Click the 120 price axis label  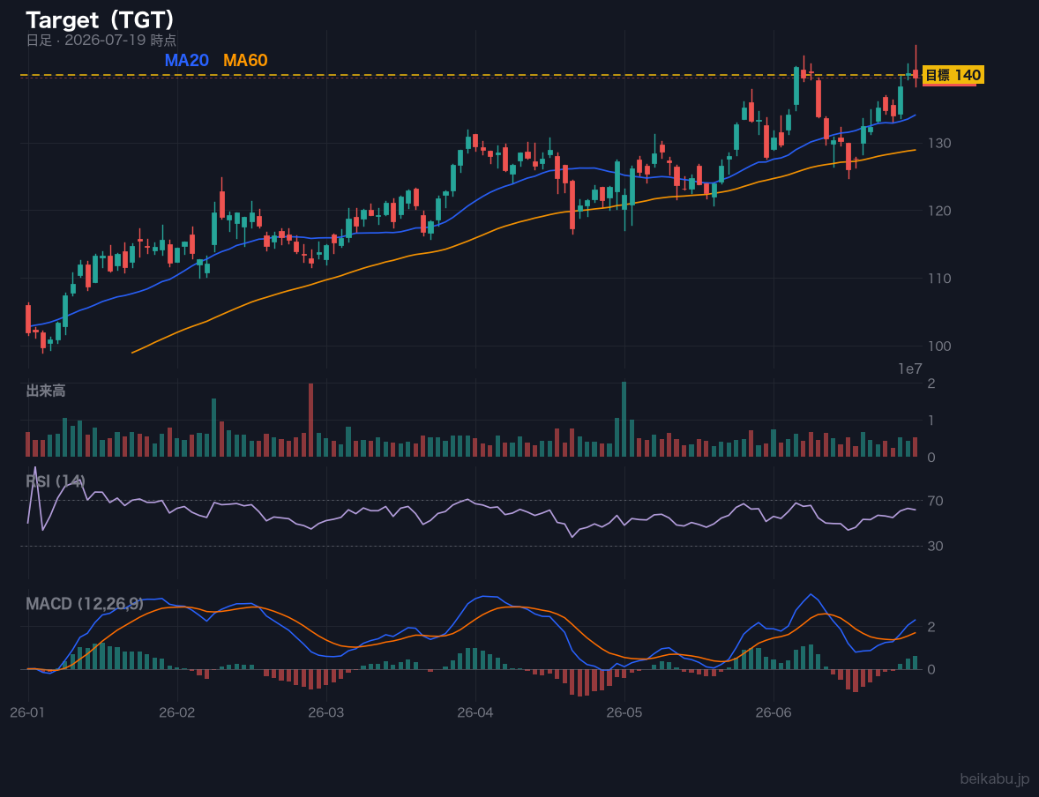(939, 211)
